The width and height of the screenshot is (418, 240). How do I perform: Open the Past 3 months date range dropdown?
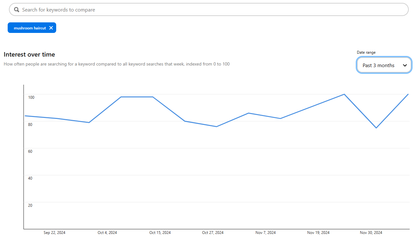[384, 65]
